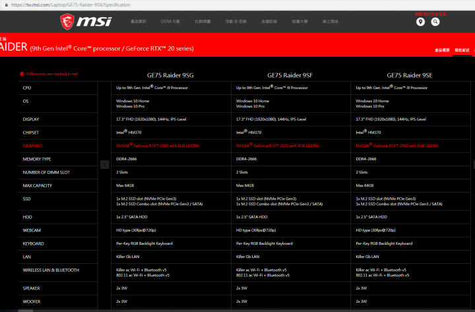Open the store locator pin icon
Image resolution: width=475 pixels, height=312 pixels.
point(420,22)
